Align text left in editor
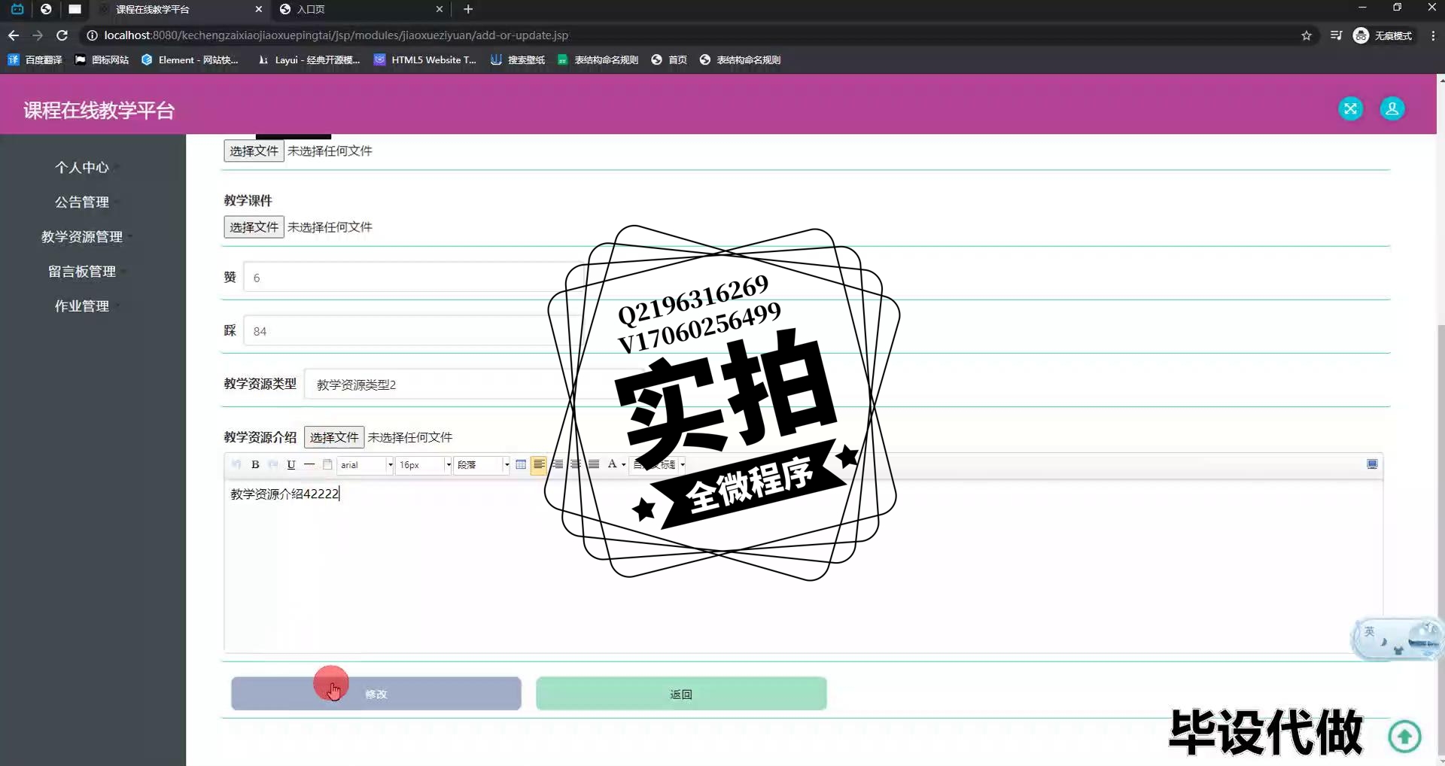 point(539,464)
